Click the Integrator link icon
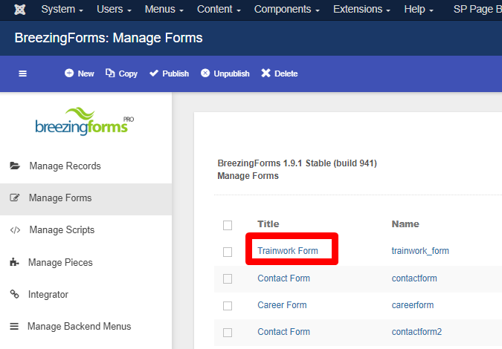 (x=14, y=294)
